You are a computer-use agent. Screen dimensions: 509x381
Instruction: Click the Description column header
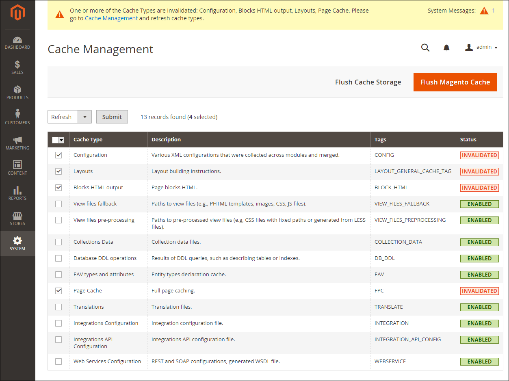(259, 139)
